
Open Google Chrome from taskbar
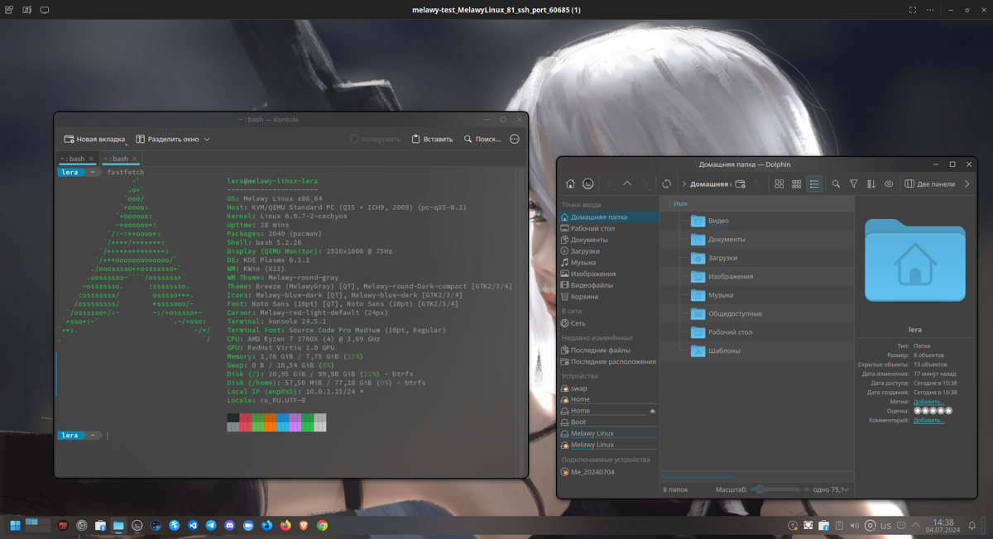click(x=322, y=525)
